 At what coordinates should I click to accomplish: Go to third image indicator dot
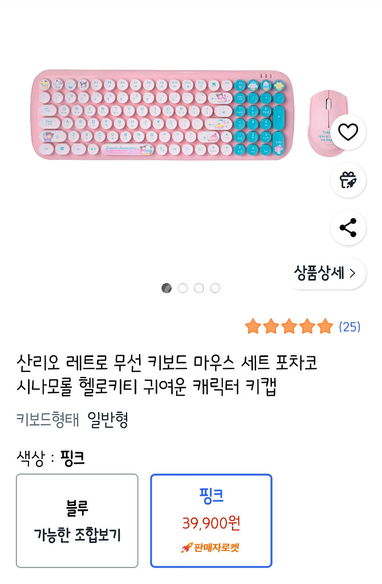198,288
